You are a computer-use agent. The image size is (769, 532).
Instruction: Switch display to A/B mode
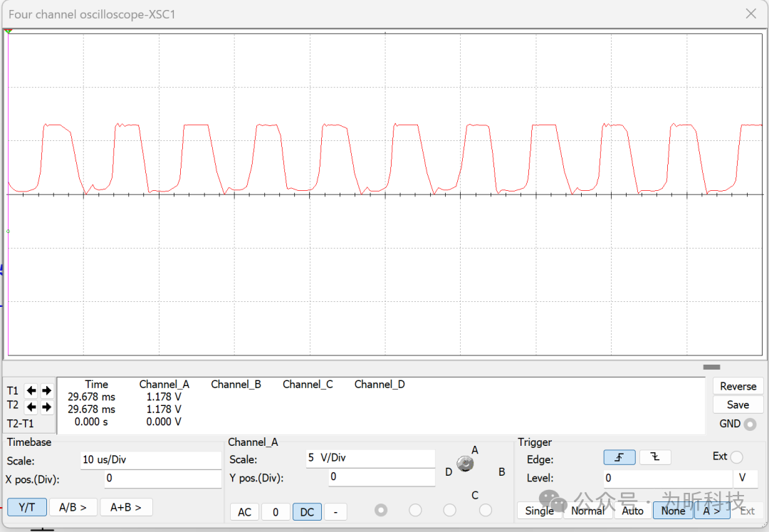73,507
